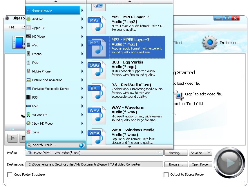Open the File menu
This screenshot has width=248, height=187.
click(12, 27)
